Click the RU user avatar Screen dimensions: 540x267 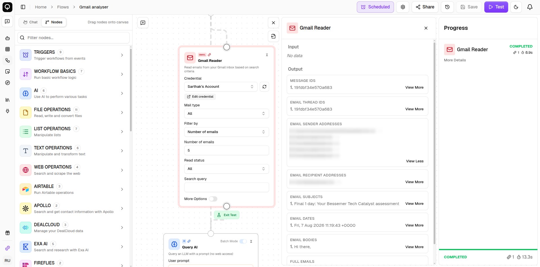[8, 261]
